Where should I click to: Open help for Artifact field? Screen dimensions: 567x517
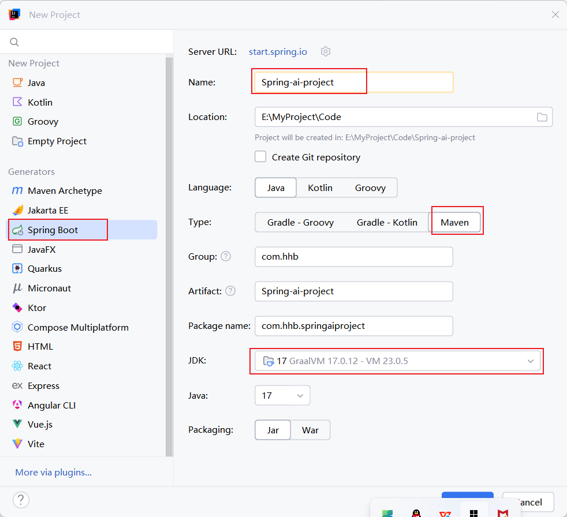230,291
